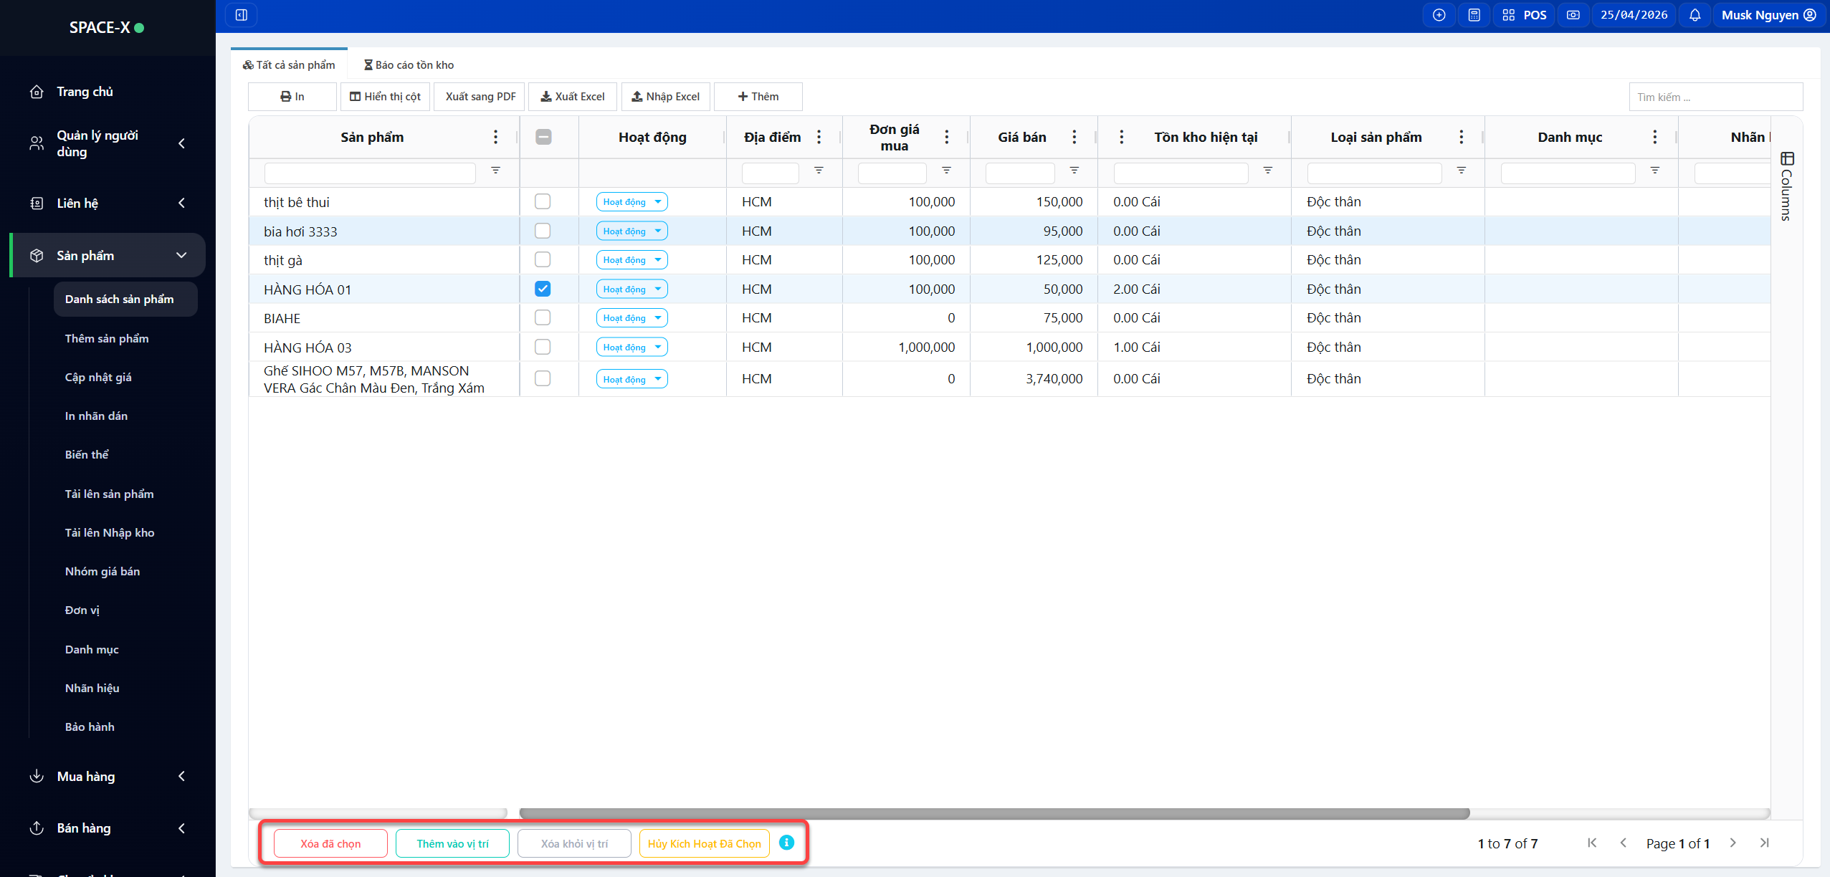
Task: Open the calculator icon in top bar
Action: (x=1474, y=15)
